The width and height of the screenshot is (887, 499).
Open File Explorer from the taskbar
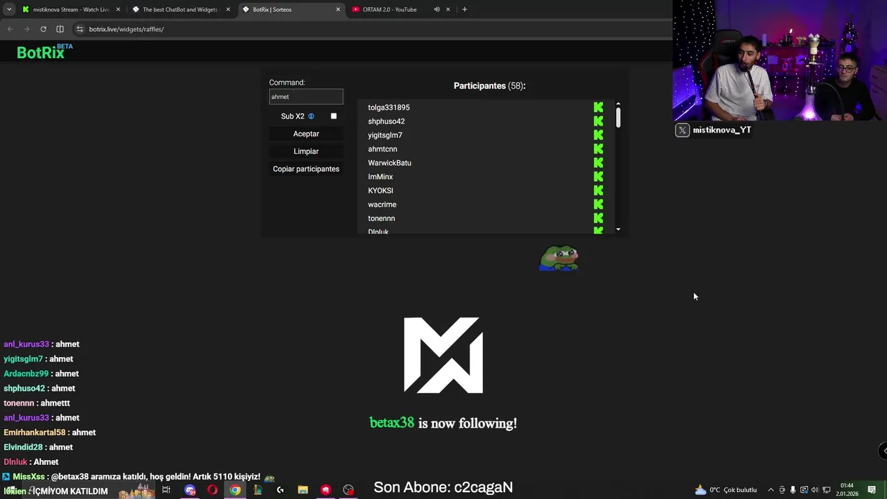(x=303, y=490)
